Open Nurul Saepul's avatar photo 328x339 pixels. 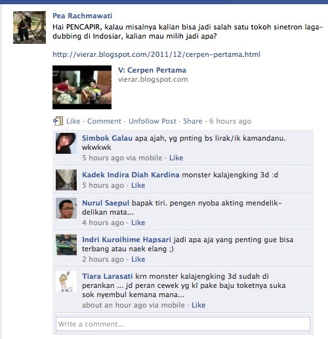pyautogui.click(x=66, y=208)
